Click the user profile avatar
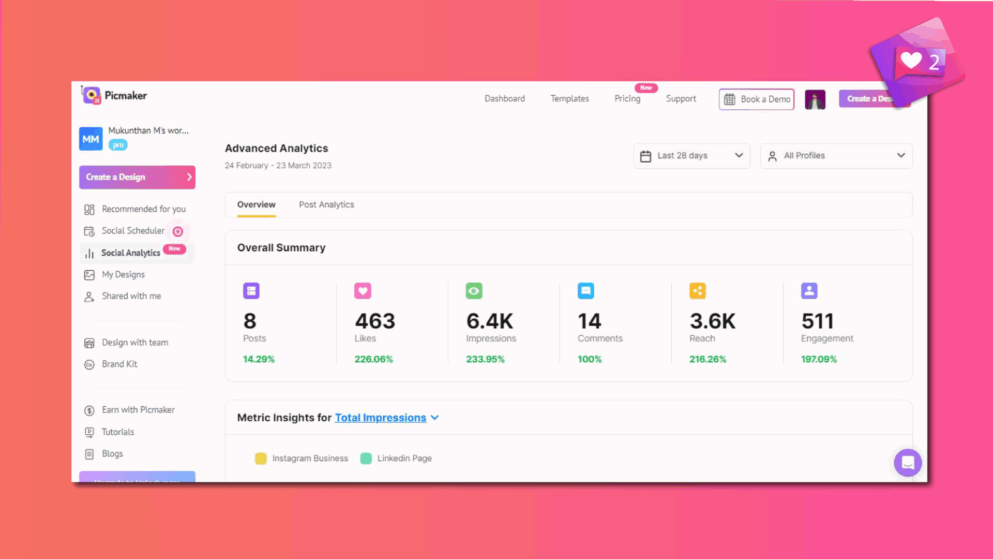The height and width of the screenshot is (559, 993). coord(815,99)
